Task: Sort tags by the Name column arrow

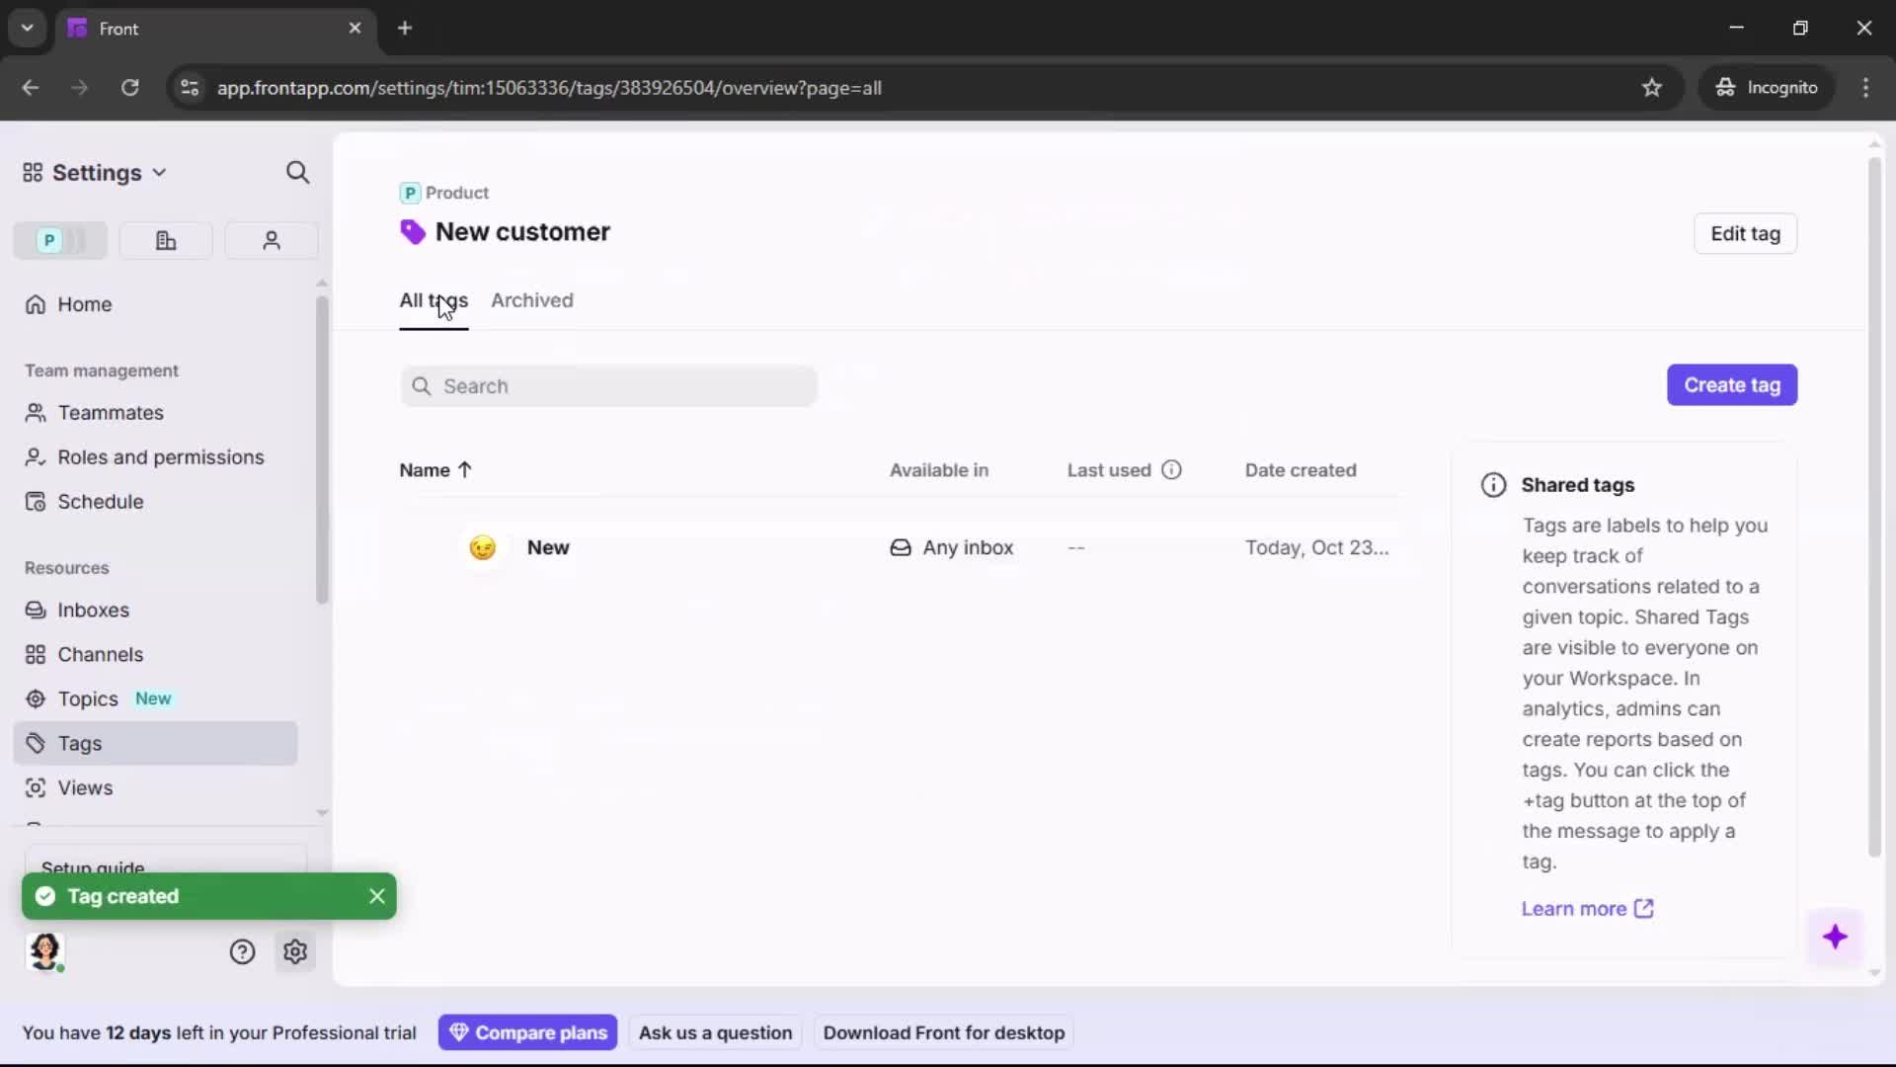Action: [x=464, y=470]
